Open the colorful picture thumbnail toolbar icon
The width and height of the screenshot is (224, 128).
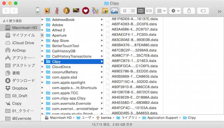tap(76, 11)
